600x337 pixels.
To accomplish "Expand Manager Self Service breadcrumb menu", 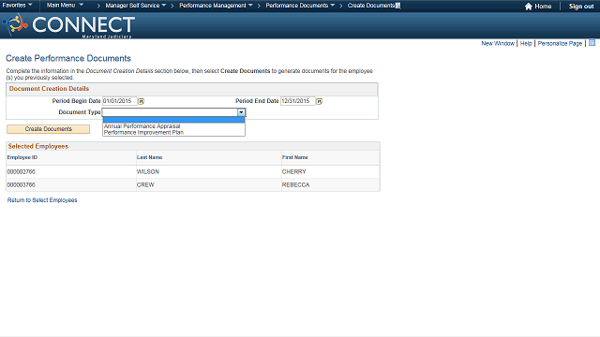I will [135, 6].
